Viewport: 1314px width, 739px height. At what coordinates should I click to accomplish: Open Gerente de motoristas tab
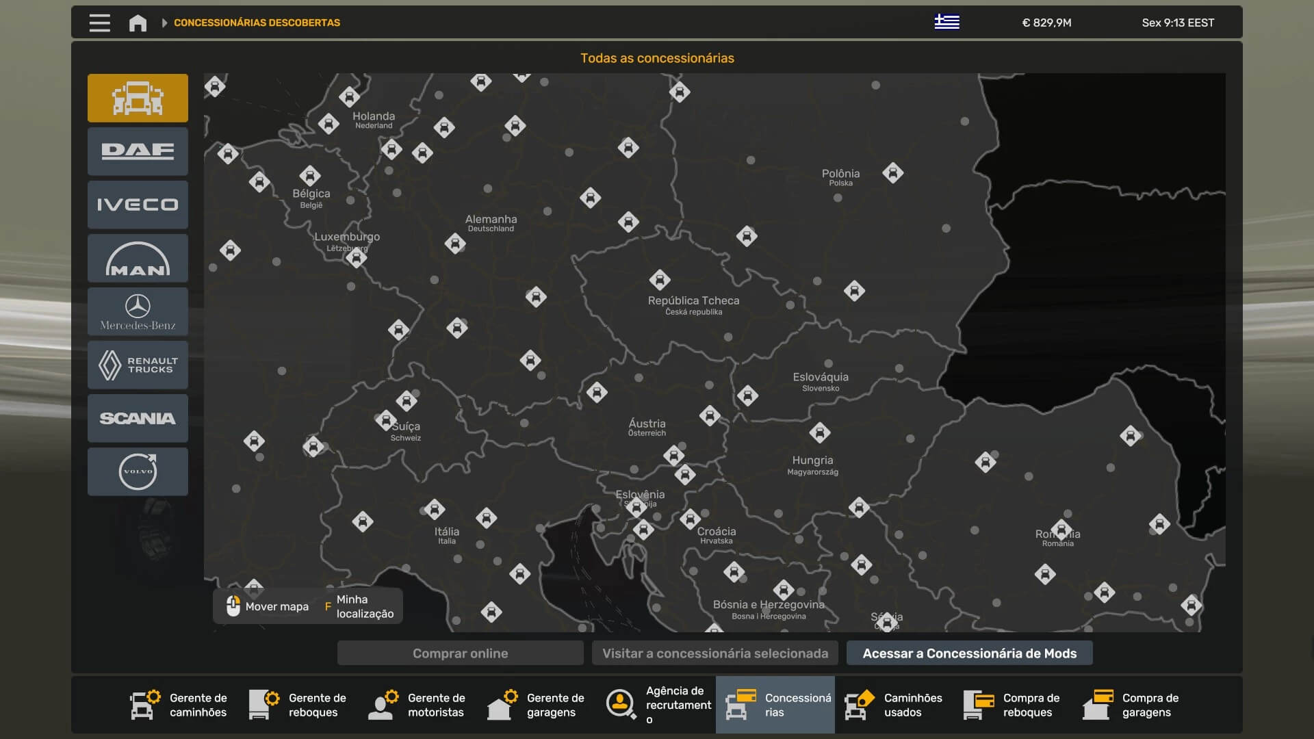(418, 705)
